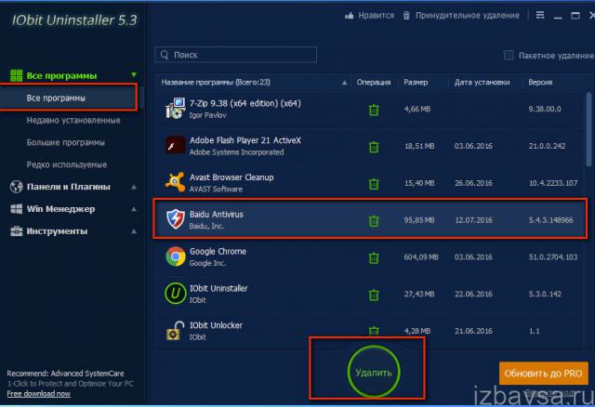This screenshot has width=595, height=407.
Task: Collapse the Все программы section arrow
Action: click(134, 74)
